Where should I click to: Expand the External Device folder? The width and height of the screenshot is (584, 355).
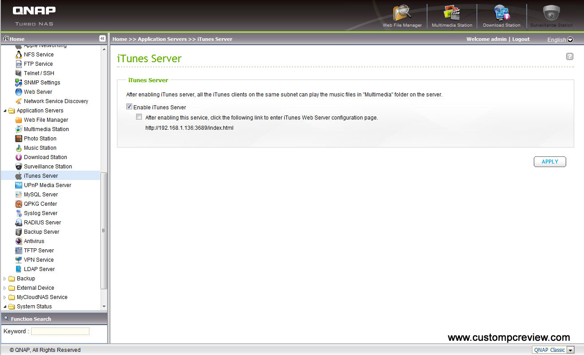[x=5, y=288]
